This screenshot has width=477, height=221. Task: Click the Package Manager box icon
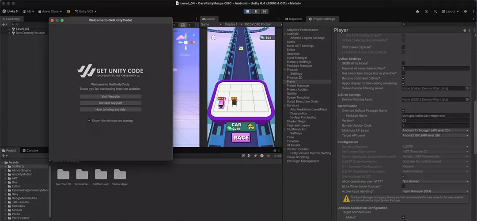coord(68,11)
